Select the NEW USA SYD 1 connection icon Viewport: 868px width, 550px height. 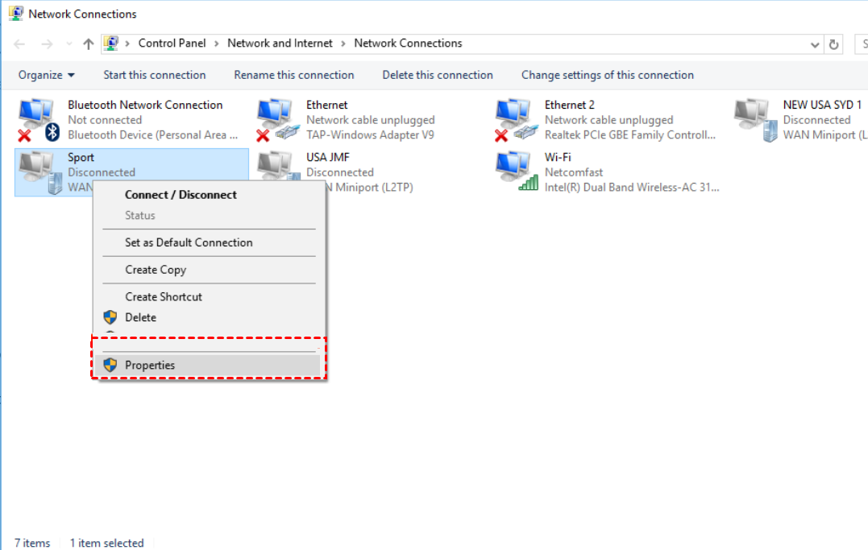(x=755, y=119)
